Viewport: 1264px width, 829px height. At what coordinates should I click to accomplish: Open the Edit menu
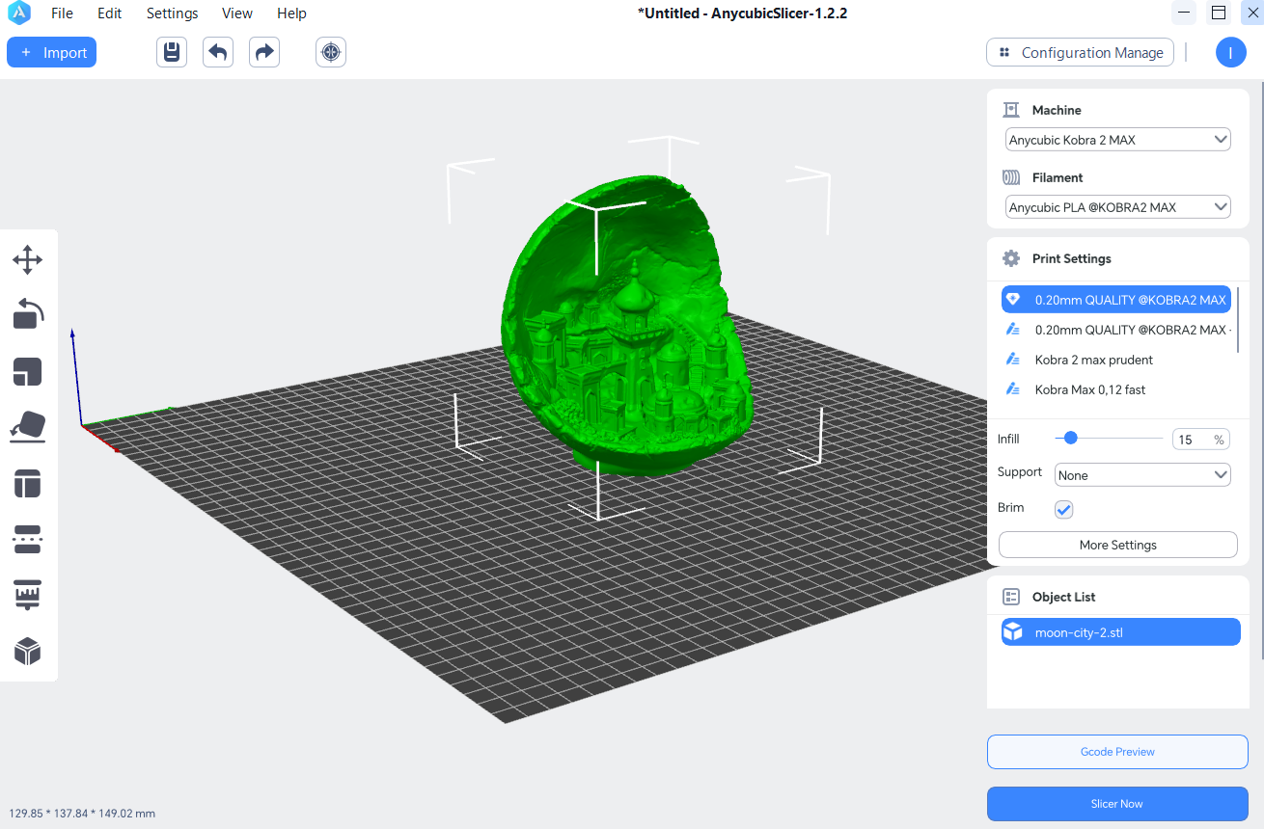(110, 13)
